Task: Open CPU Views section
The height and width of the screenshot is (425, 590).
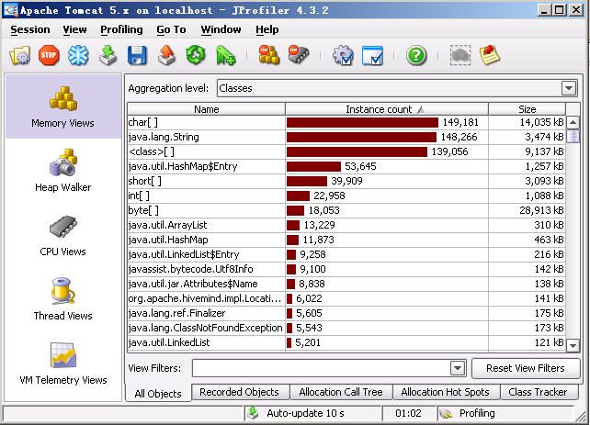Action: tap(62, 235)
